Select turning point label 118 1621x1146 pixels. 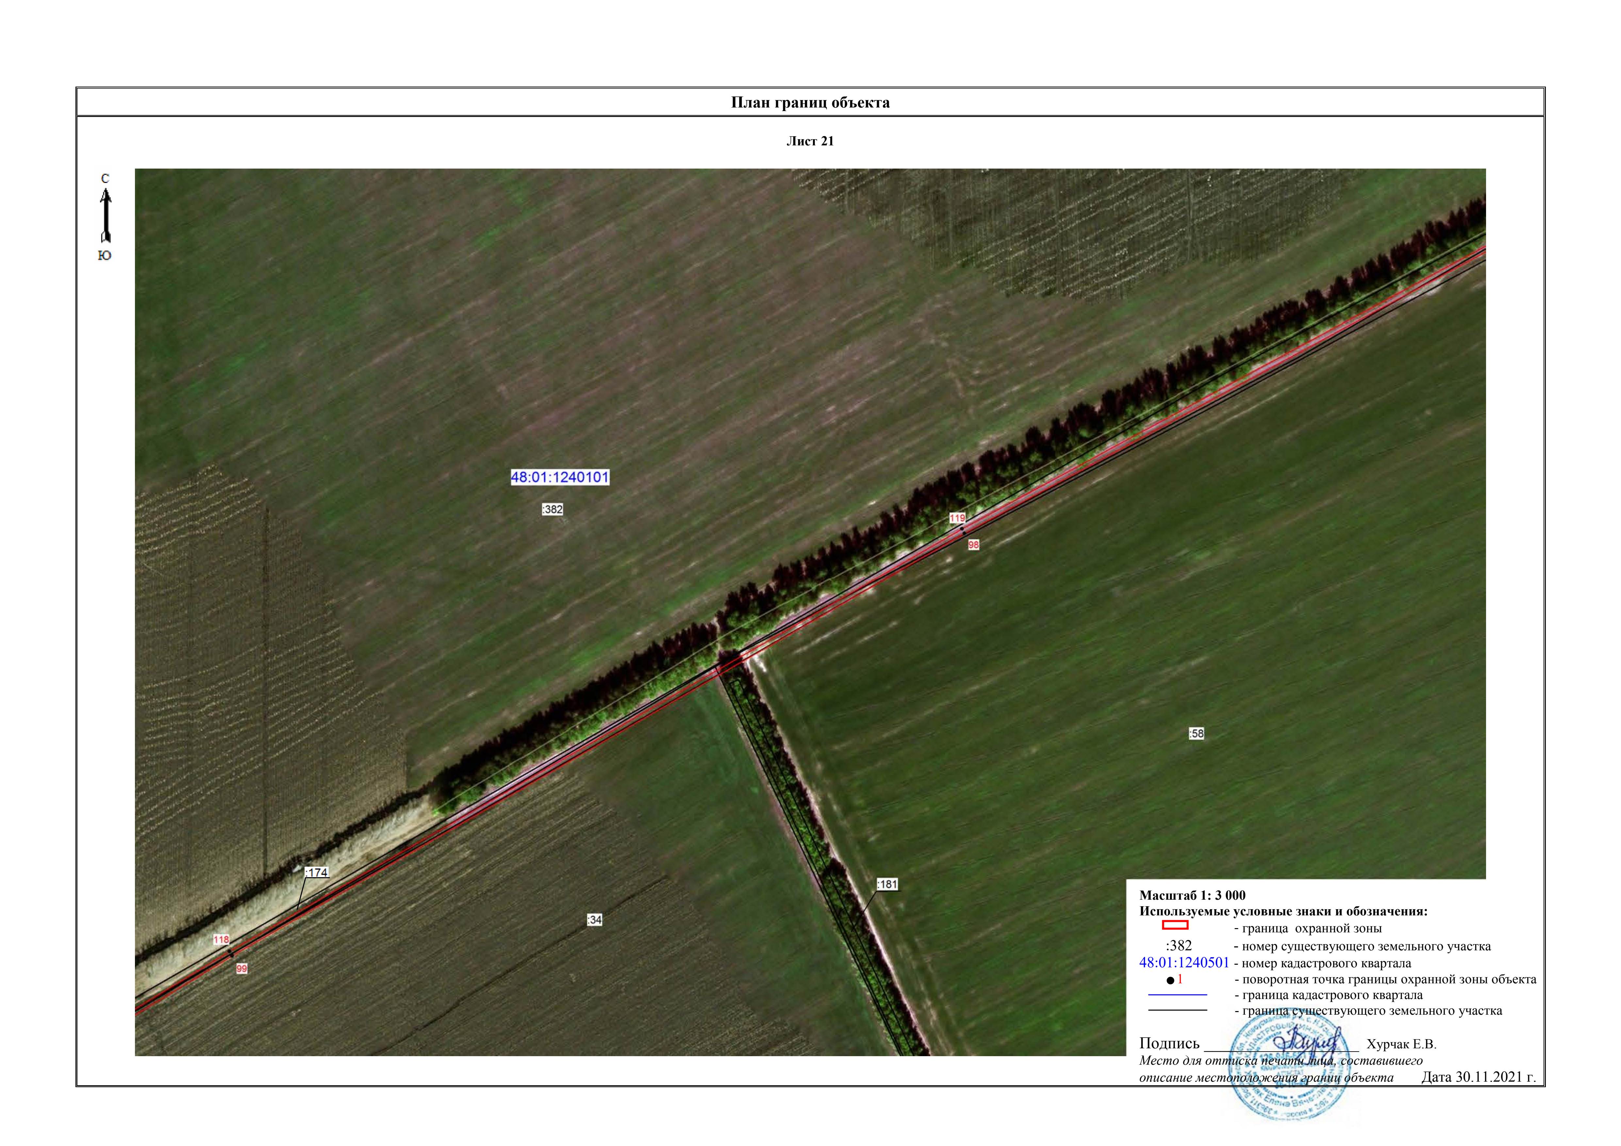221,940
